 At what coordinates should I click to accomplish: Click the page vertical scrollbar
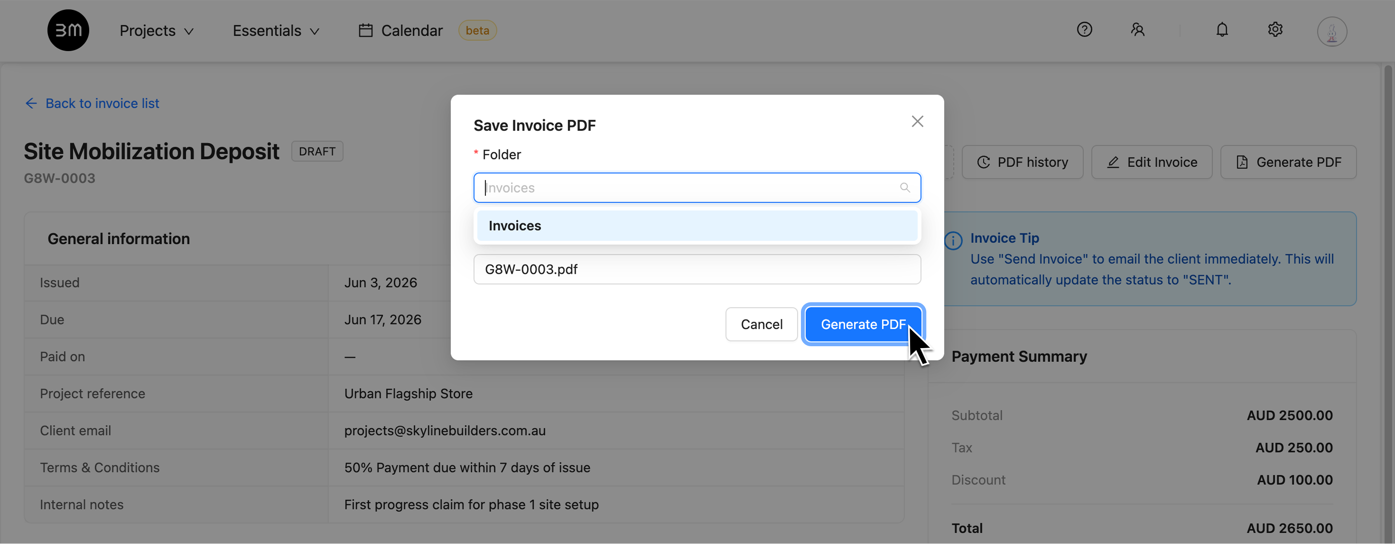click(1388, 303)
